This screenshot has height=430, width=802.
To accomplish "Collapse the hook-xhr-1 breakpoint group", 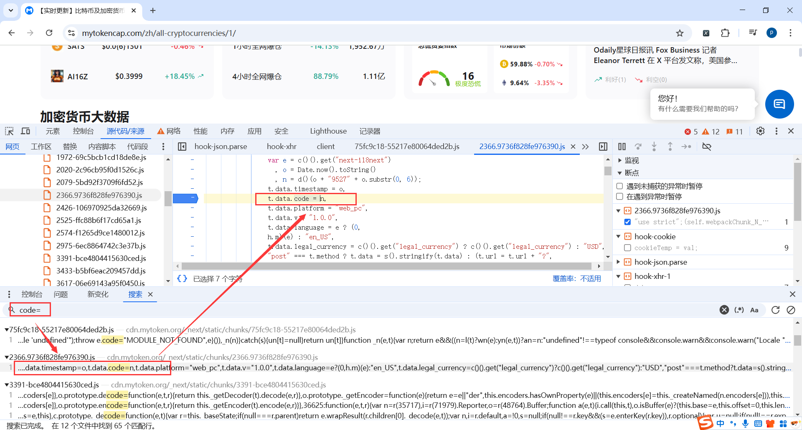I will tap(619, 276).
